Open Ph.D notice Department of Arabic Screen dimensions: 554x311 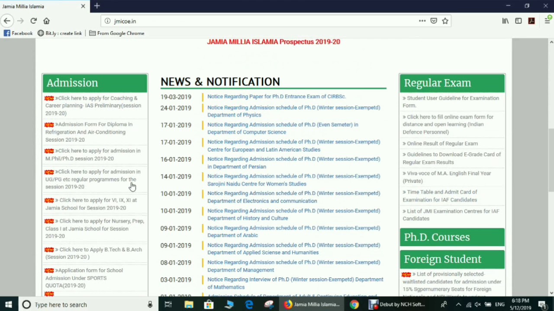tap(293, 232)
